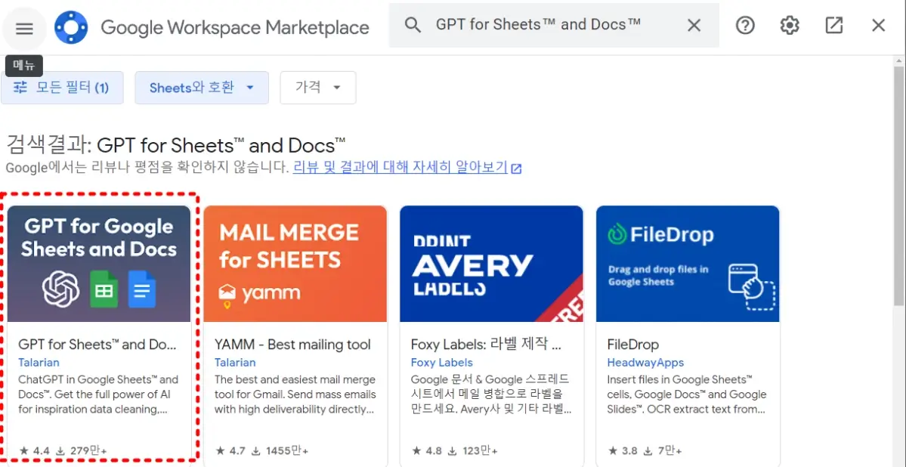Open Talarian developer link under YAMM
The height and width of the screenshot is (467, 906).
point(235,363)
